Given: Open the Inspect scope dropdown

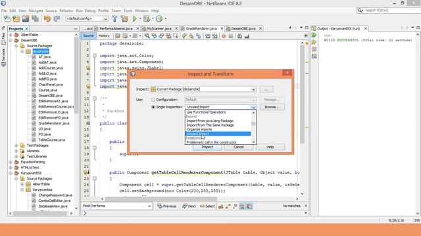Looking at the screenshot, I should (253, 89).
